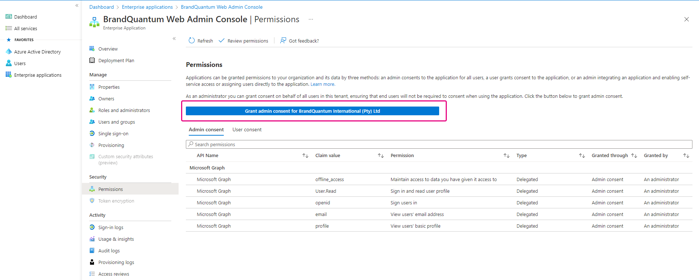Open Azure Active Directory icon
The height and width of the screenshot is (280, 699).
click(9, 52)
